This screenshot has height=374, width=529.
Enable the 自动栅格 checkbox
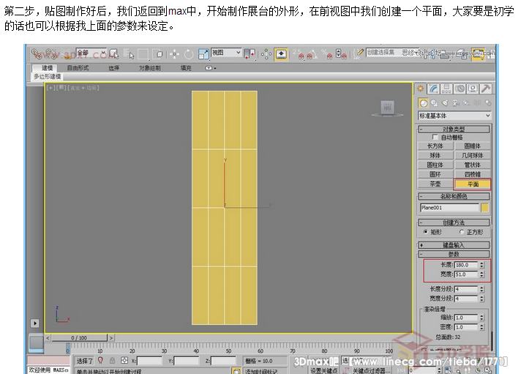click(435, 137)
